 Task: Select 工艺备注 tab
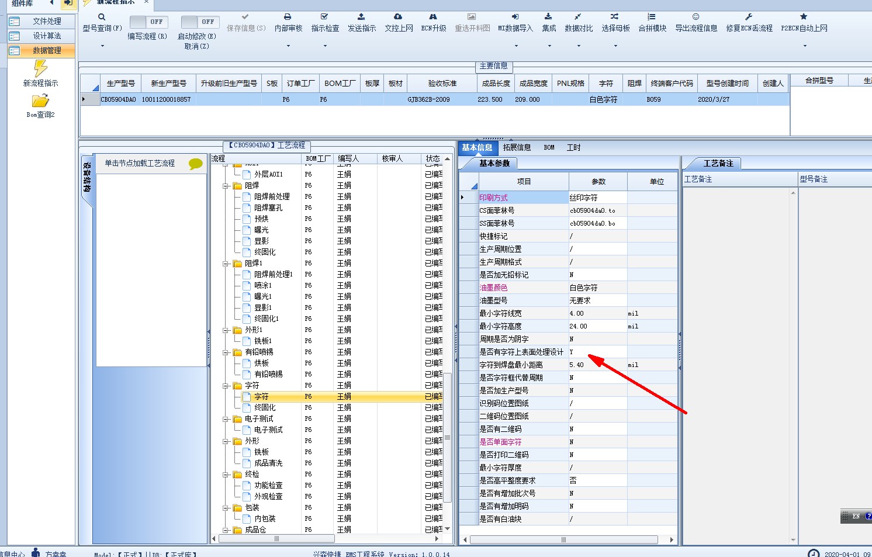coord(718,164)
